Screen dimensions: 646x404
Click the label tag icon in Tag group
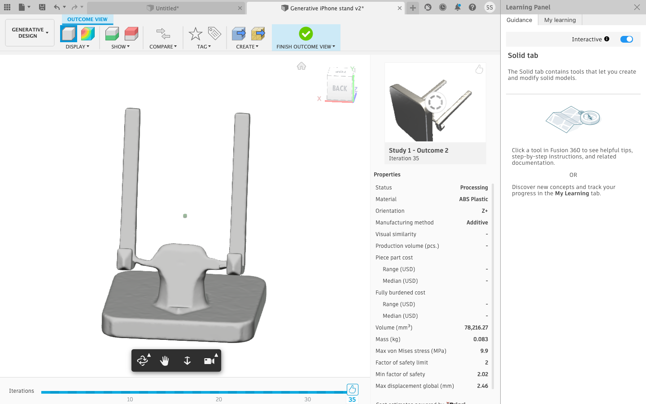coord(214,33)
